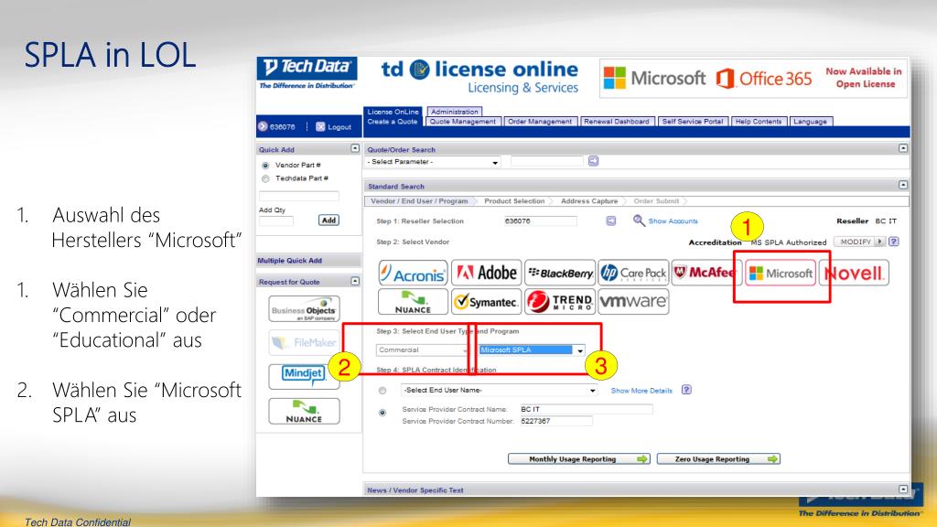The width and height of the screenshot is (937, 527).
Task: Click the reseller lookup icon next to 636076 field
Action: click(610, 221)
